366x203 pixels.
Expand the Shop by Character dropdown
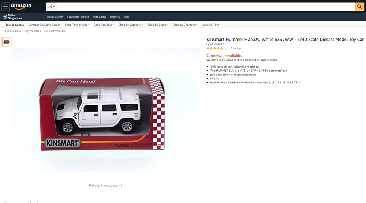185,25
